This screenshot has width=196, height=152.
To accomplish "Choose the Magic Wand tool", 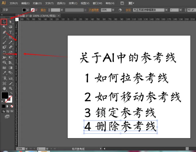I will point(4,27).
